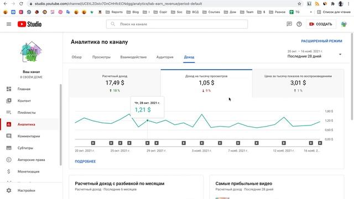Select the Доход на тысячу просмотров card
The height and width of the screenshot is (199, 354).
206,83
